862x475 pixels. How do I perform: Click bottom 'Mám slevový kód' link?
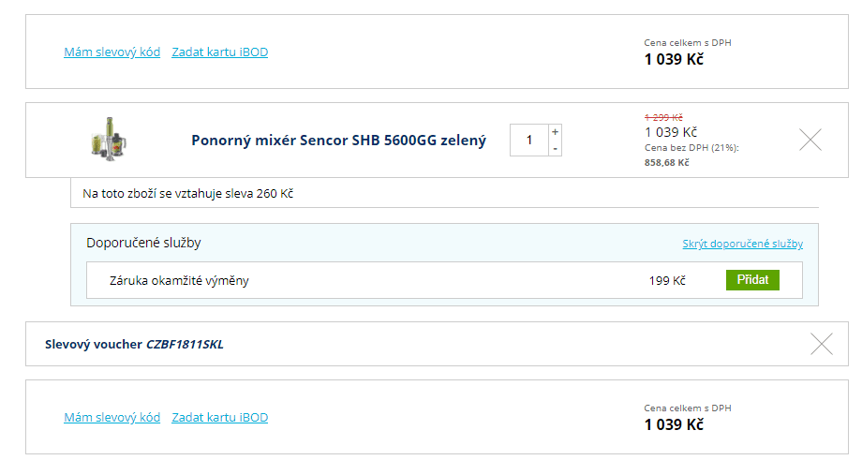pos(112,417)
